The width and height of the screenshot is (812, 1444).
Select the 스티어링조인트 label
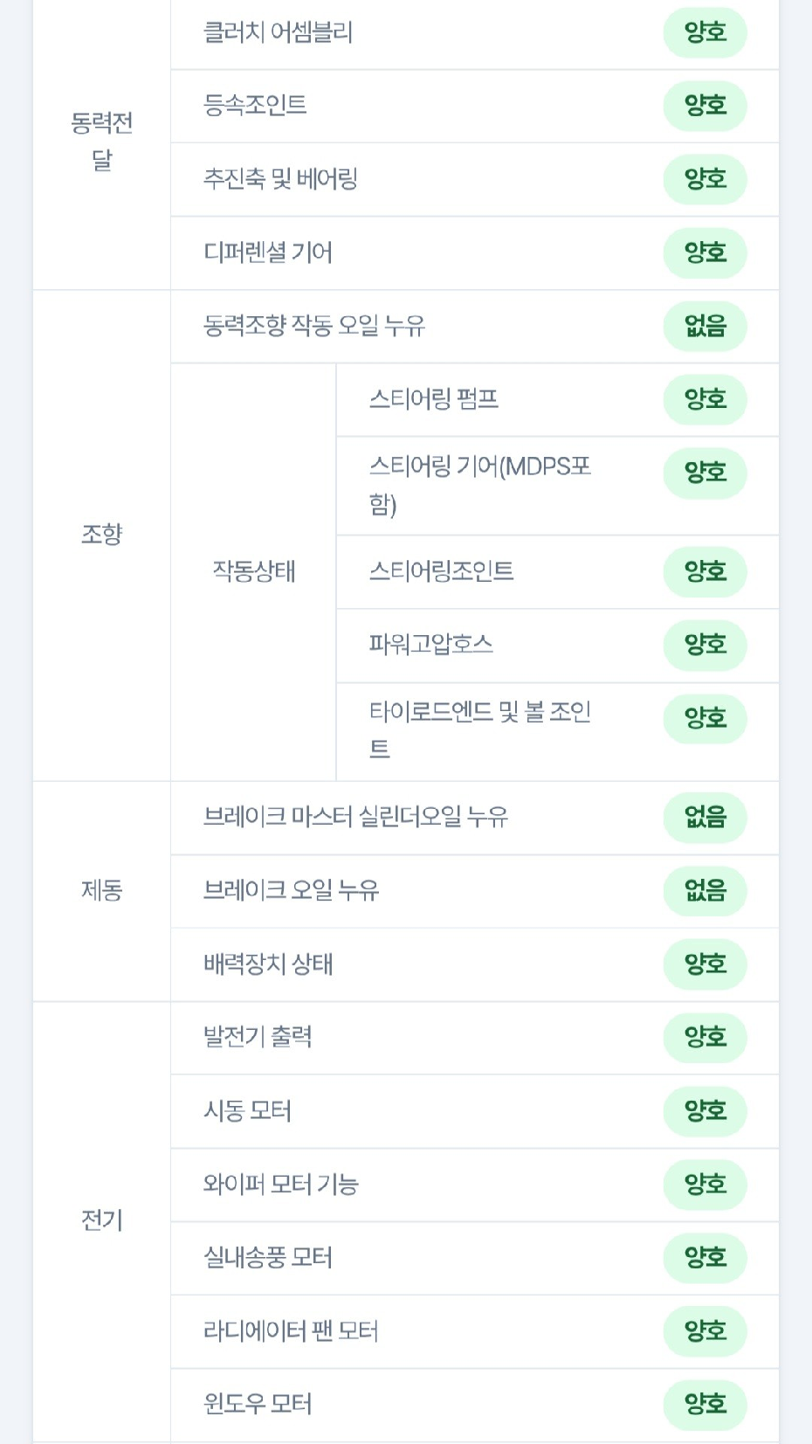tap(442, 571)
